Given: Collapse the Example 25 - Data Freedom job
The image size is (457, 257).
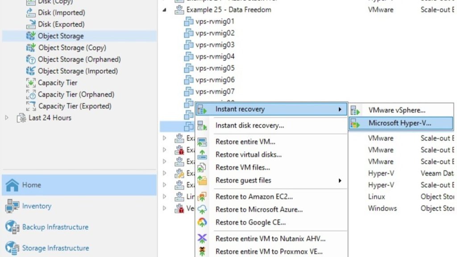Looking at the screenshot, I should pyautogui.click(x=164, y=10).
